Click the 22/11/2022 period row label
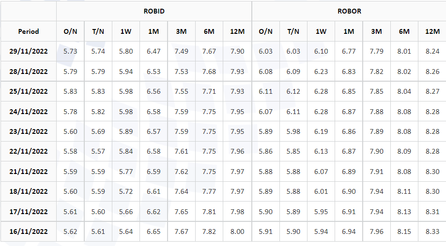Image resolution: width=446 pixels, height=246 pixels. pyautogui.click(x=29, y=151)
